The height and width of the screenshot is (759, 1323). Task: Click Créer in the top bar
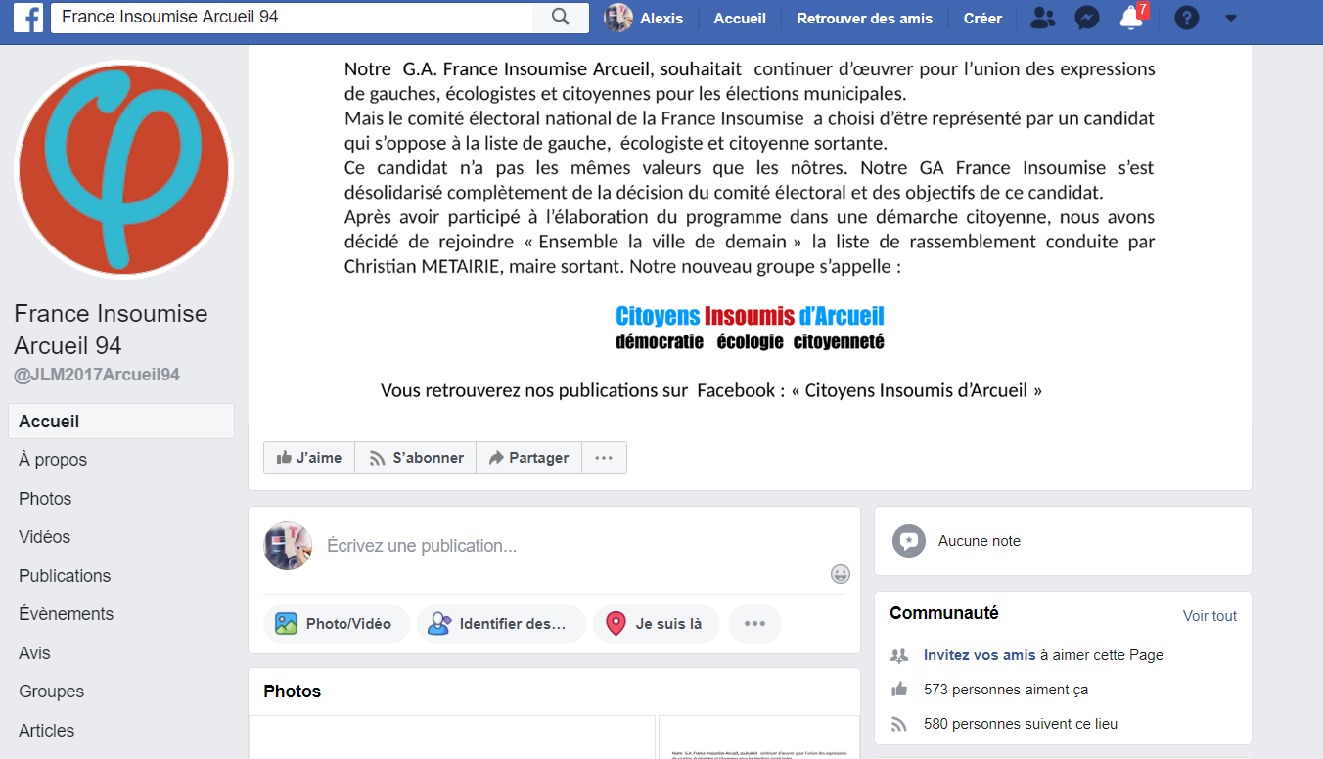[x=982, y=18]
